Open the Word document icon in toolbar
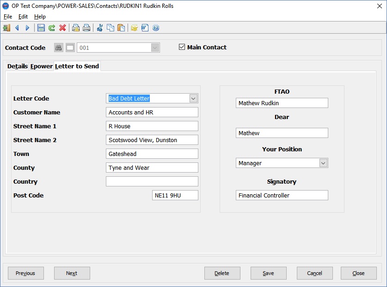The width and height of the screenshot is (387, 287). [x=145, y=28]
